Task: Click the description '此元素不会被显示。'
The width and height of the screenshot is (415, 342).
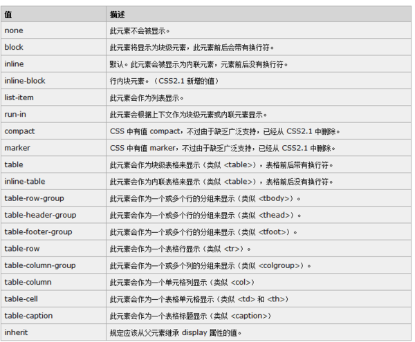Action: click(140, 31)
